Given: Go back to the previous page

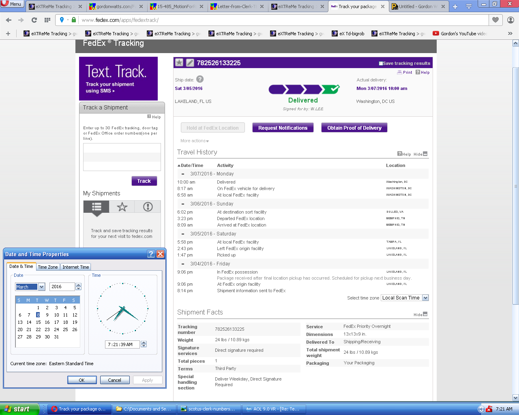Looking at the screenshot, I should tap(9, 20).
